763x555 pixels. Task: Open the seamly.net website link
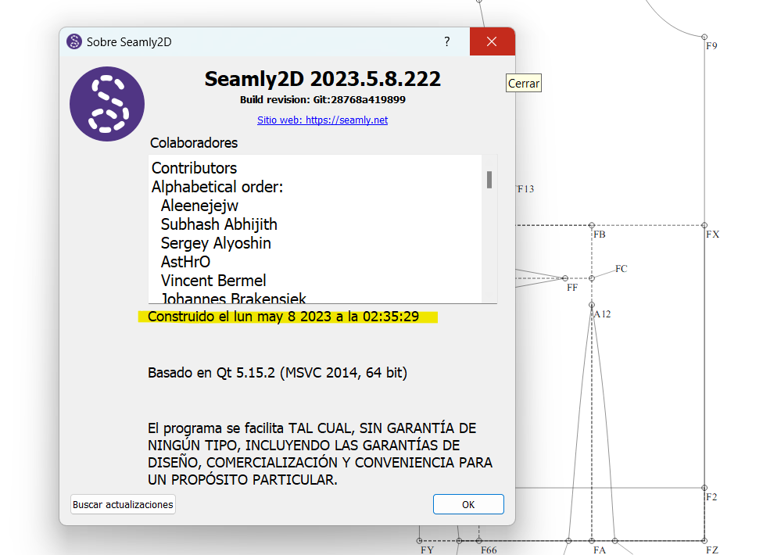tap(322, 120)
